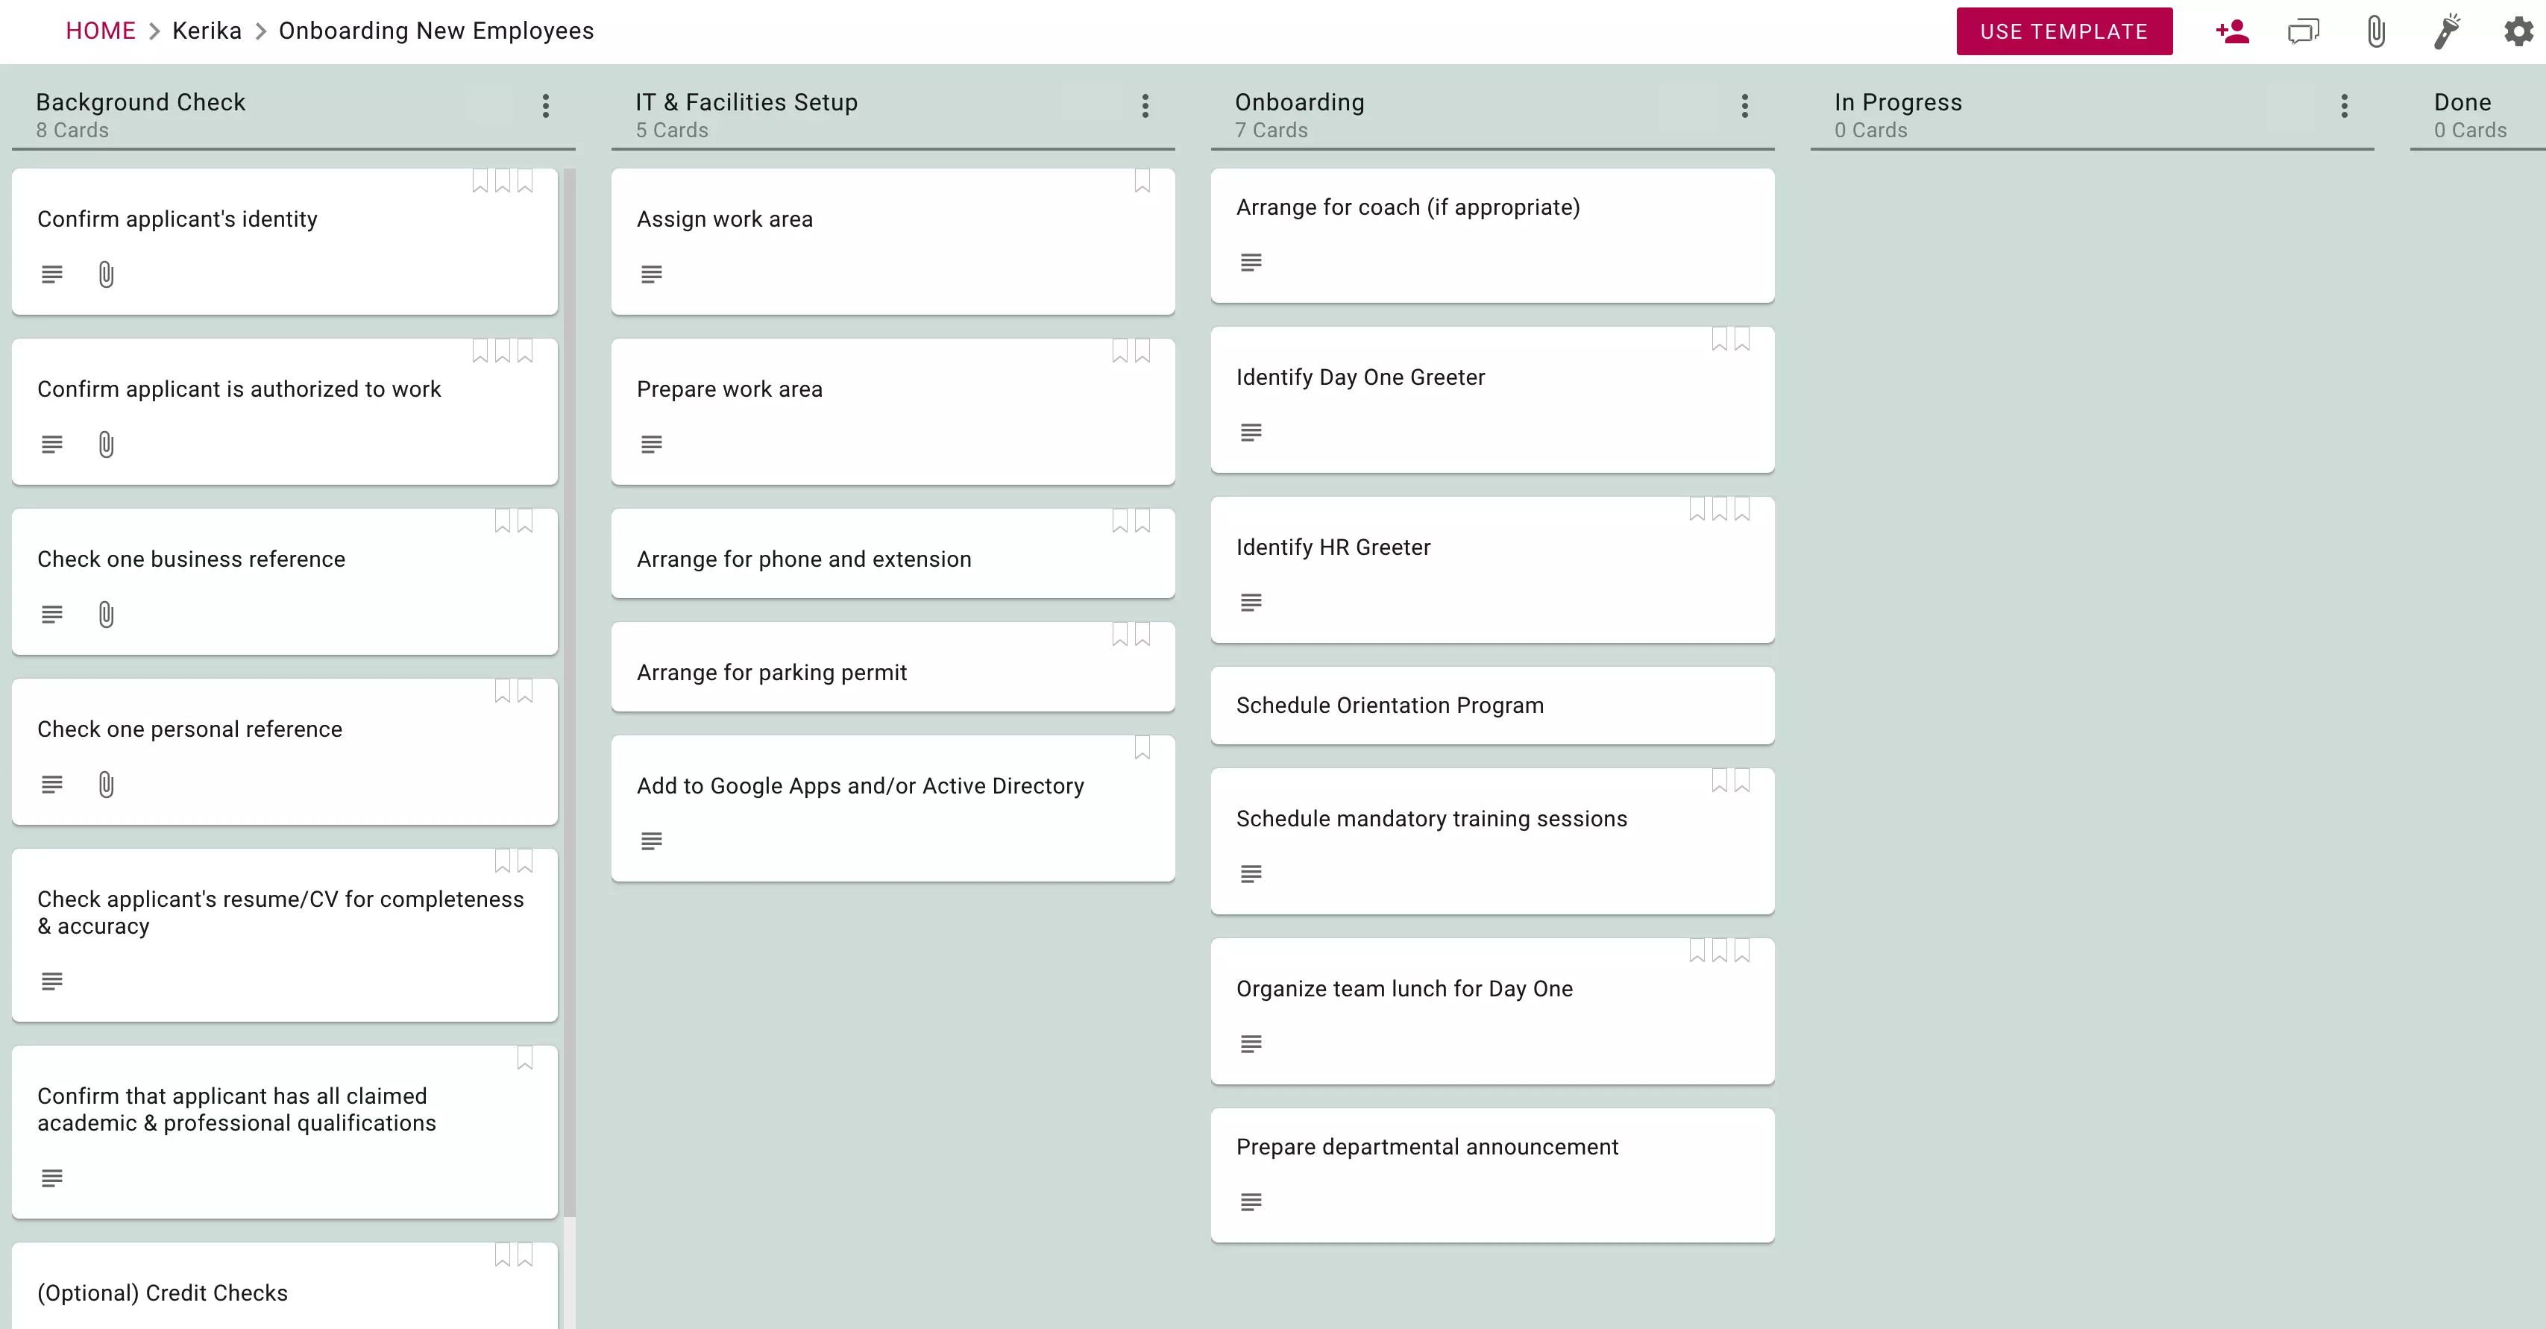Click Onboarding New Employees breadcrumb title
This screenshot has height=1329, width=2546.
436,31
